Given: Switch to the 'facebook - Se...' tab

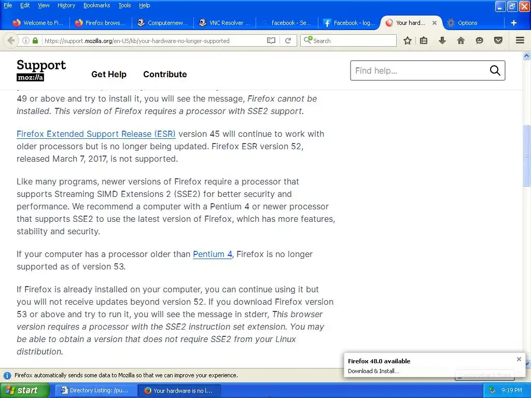Looking at the screenshot, I should 287,23.
